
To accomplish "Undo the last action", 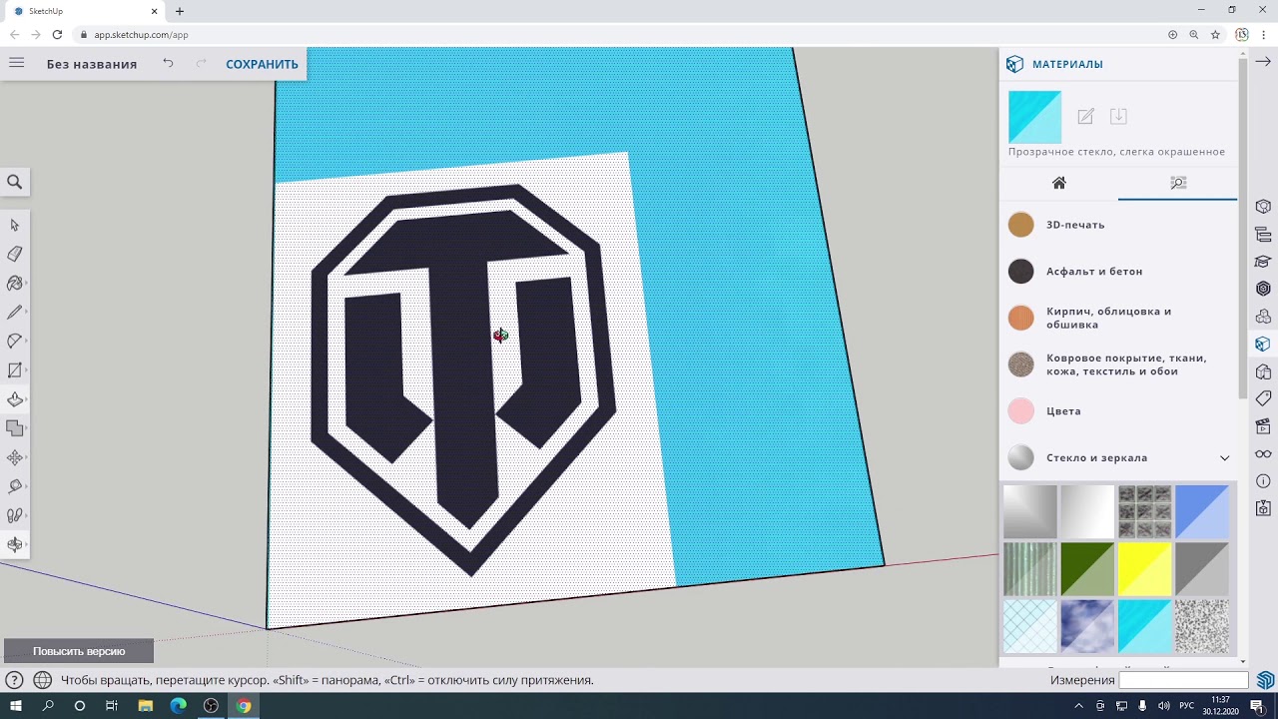I will click(168, 63).
